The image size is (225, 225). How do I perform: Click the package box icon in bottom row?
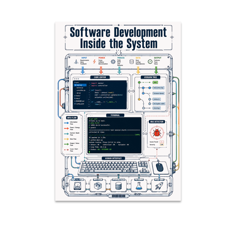click(98, 186)
